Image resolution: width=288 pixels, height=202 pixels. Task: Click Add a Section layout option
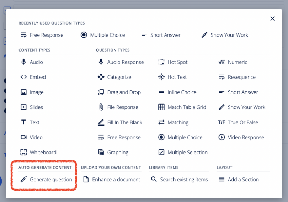pyautogui.click(x=243, y=179)
